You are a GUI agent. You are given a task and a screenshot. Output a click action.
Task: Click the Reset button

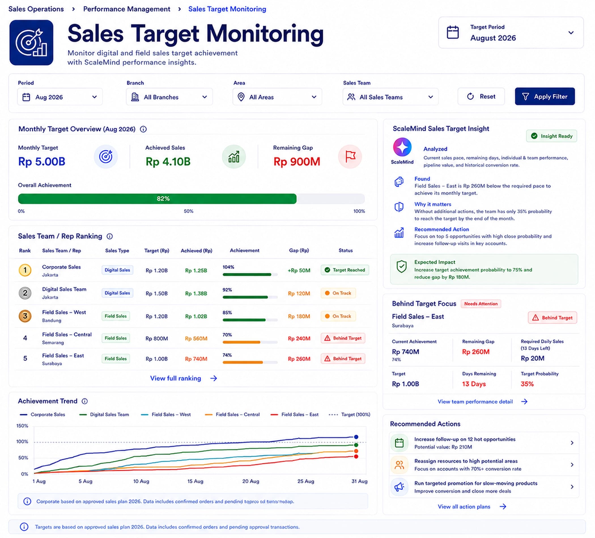(481, 96)
